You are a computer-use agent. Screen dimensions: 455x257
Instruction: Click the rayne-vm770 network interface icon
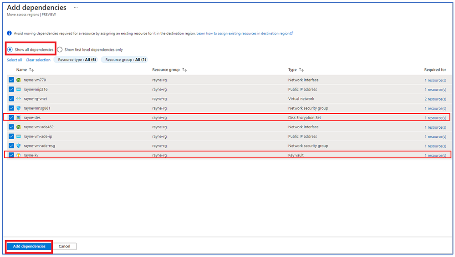(x=19, y=80)
